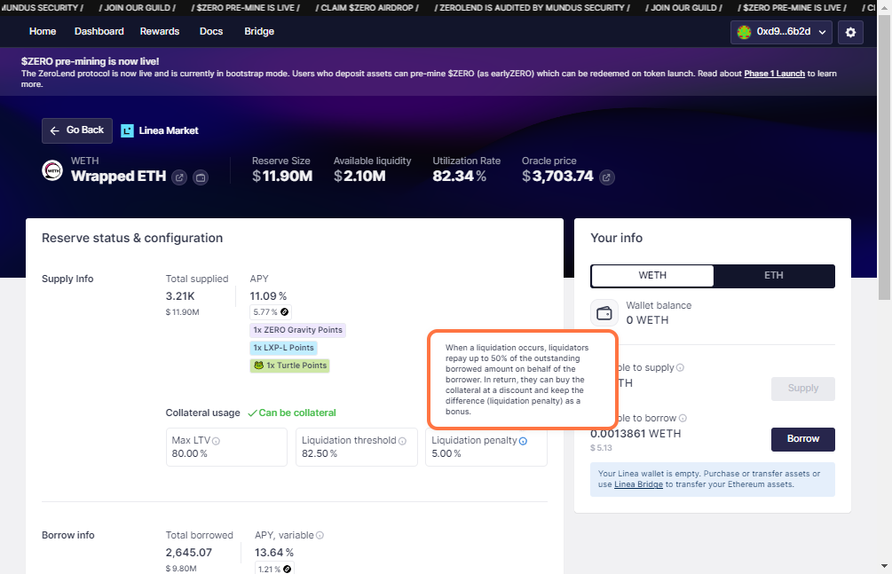Open the Dashboard tab
This screenshot has height=574, width=892.
(x=99, y=31)
